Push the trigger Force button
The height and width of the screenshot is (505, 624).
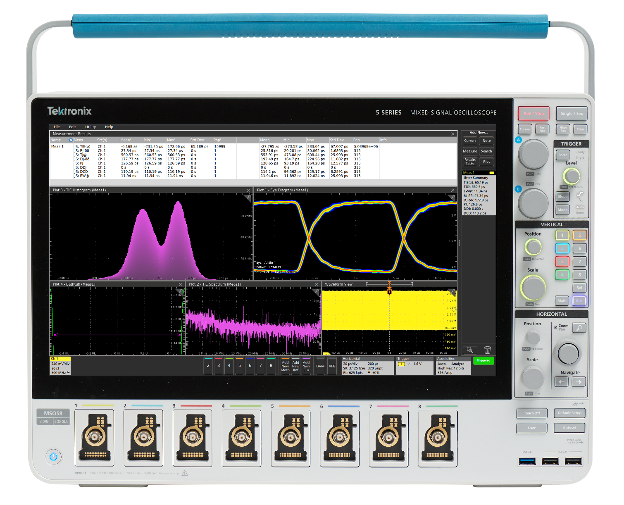(x=563, y=155)
